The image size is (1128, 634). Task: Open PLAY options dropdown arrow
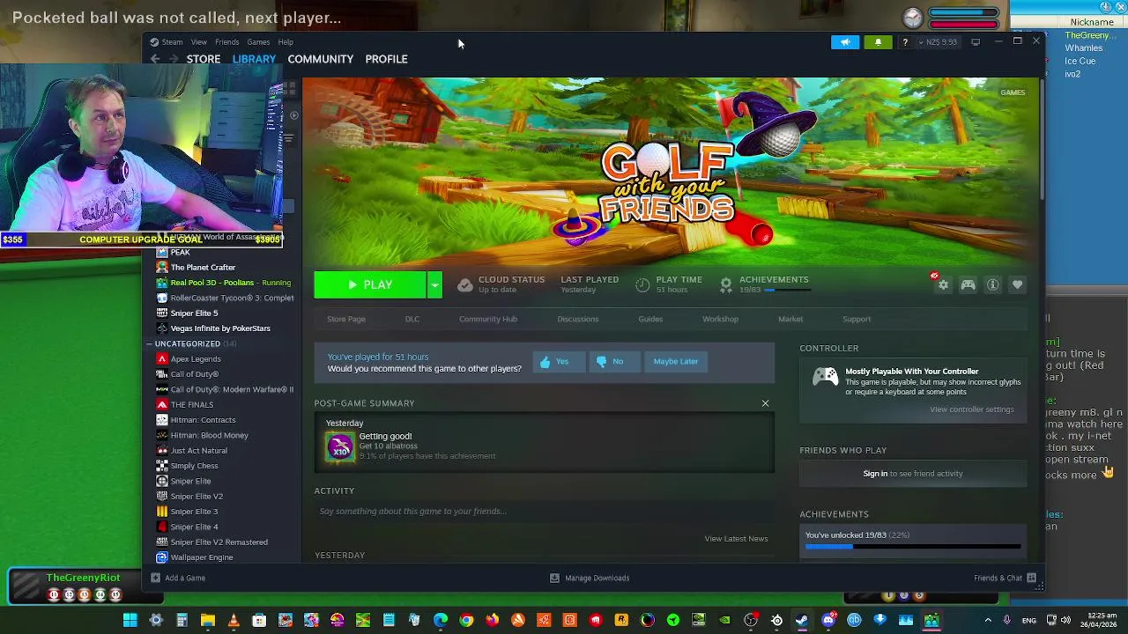(434, 284)
